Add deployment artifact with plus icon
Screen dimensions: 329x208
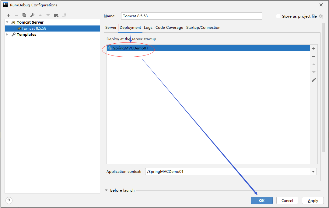point(314,49)
